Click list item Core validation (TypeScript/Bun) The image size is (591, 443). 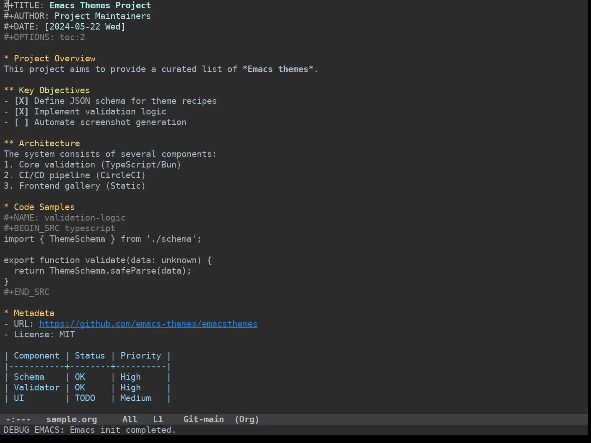click(x=92, y=165)
